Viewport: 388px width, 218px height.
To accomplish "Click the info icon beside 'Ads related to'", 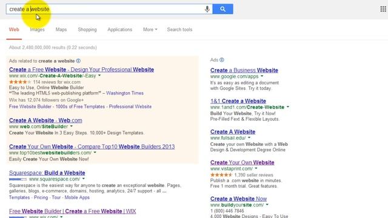I will coord(78,61).
